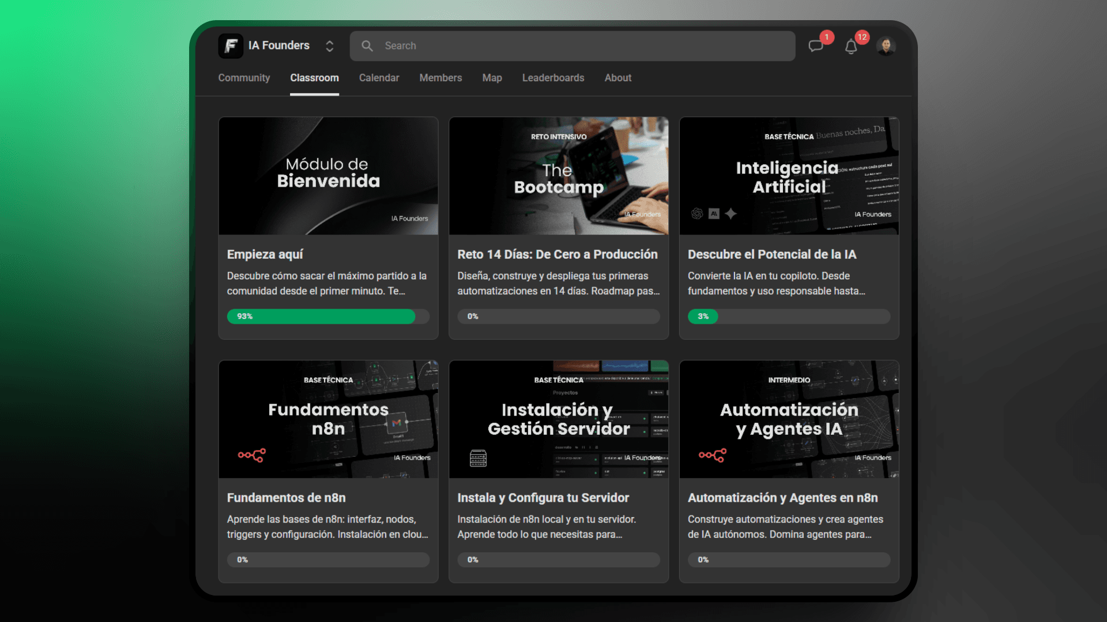Click the Instala y Configura progress bar
Image resolution: width=1107 pixels, height=622 pixels.
[559, 560]
